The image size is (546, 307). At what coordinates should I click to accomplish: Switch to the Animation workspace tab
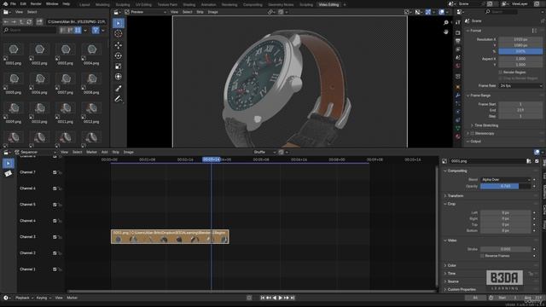[x=208, y=4]
